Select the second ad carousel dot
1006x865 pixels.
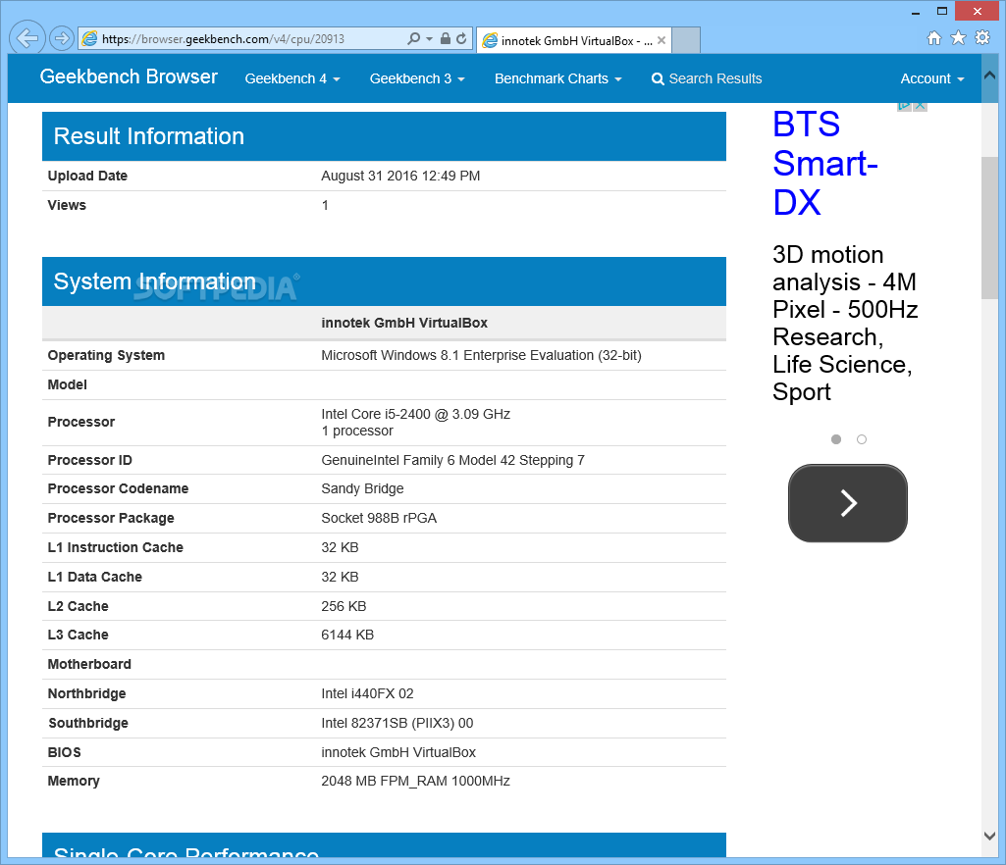point(862,439)
